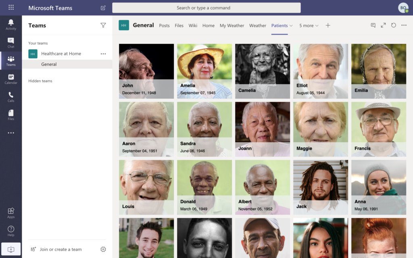The height and width of the screenshot is (258, 413).
Task: Open Files in the left rail
Action: [11, 115]
